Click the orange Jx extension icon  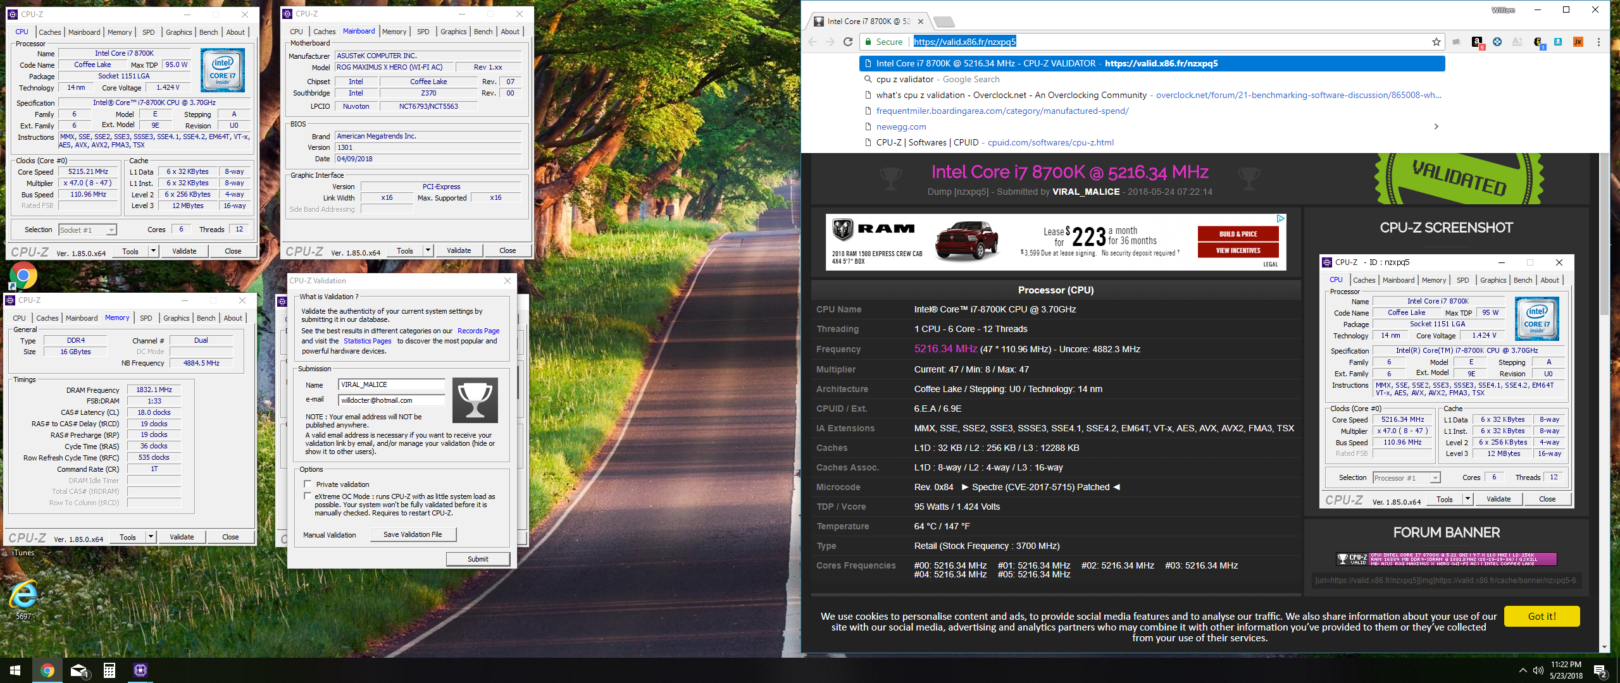click(x=1578, y=42)
